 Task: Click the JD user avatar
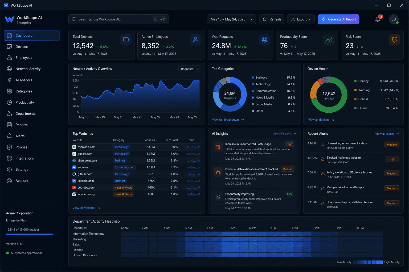click(x=394, y=19)
